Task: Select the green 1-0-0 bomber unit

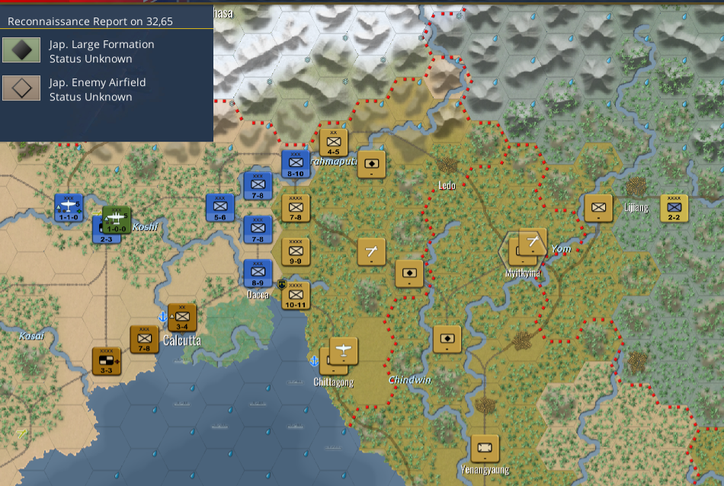Action: [117, 220]
